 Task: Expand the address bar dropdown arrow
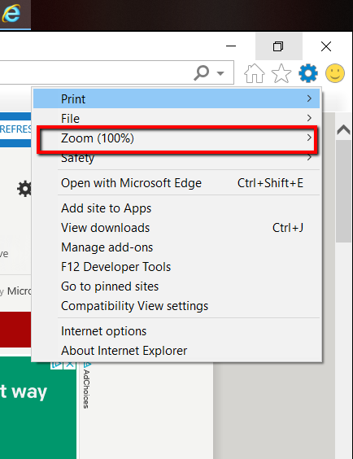(220, 73)
